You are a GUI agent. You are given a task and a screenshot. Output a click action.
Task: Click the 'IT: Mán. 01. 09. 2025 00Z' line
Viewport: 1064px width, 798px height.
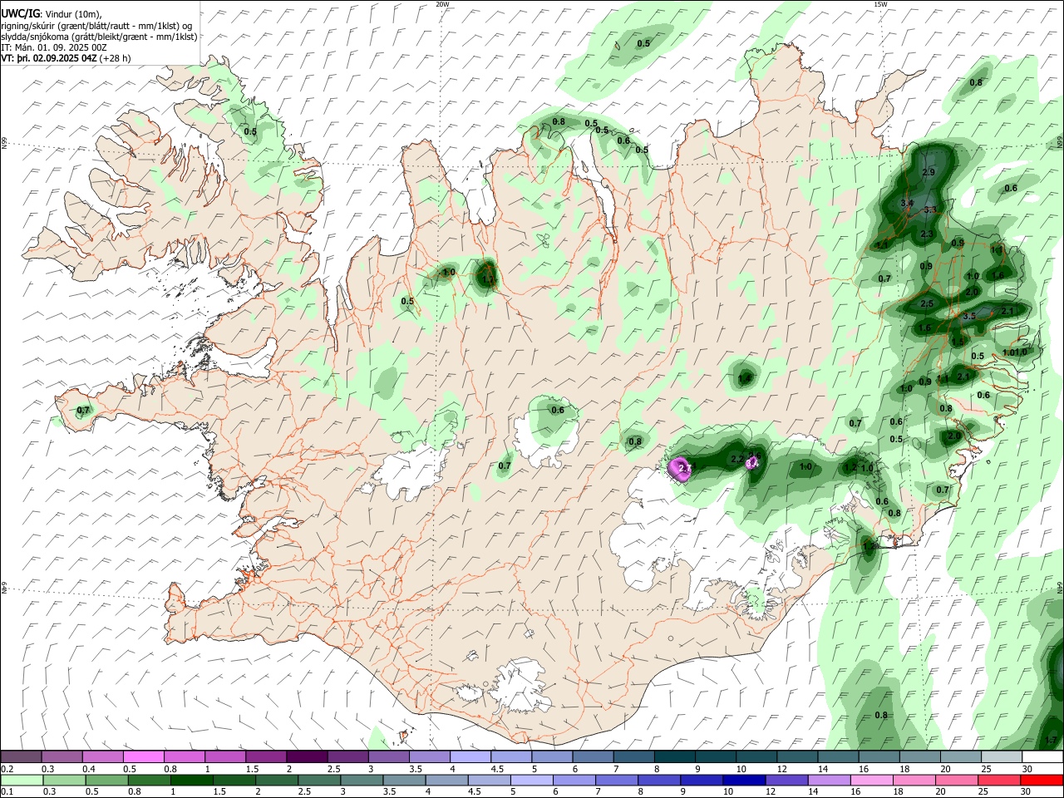54,47
